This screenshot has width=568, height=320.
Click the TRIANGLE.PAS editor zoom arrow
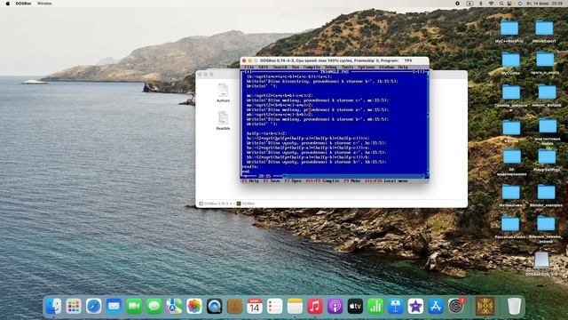coord(421,72)
